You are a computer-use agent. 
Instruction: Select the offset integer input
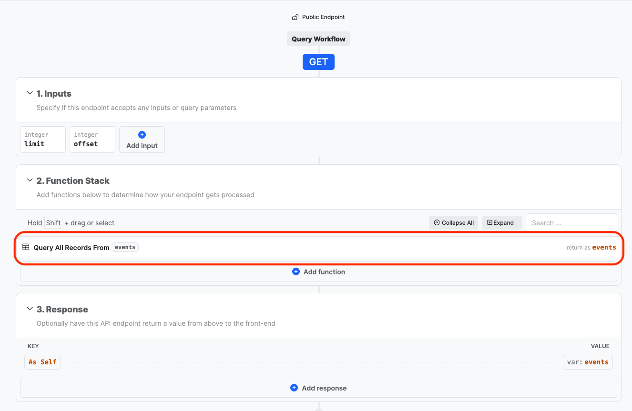point(92,140)
